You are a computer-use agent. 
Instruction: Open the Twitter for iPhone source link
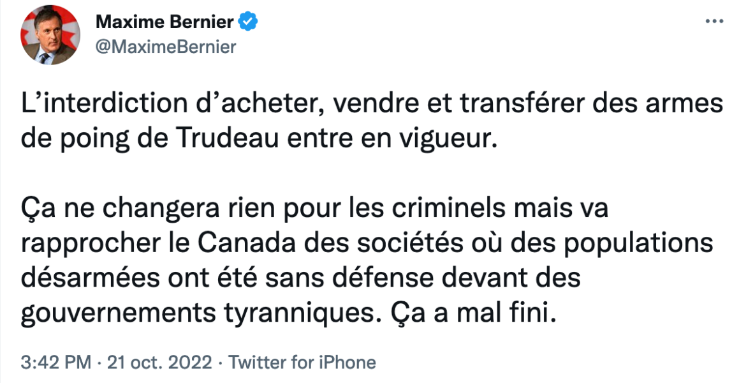click(x=302, y=363)
